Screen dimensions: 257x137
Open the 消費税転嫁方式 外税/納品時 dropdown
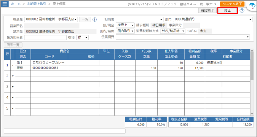click(173, 31)
